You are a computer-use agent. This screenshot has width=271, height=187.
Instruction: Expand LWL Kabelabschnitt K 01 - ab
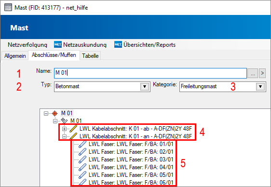64,129
